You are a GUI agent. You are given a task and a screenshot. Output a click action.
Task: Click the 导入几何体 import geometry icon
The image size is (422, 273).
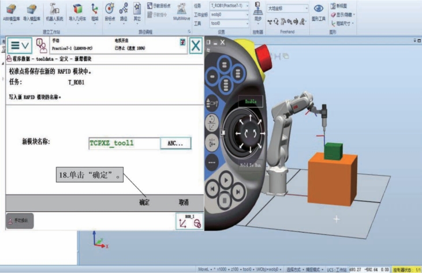click(77, 13)
